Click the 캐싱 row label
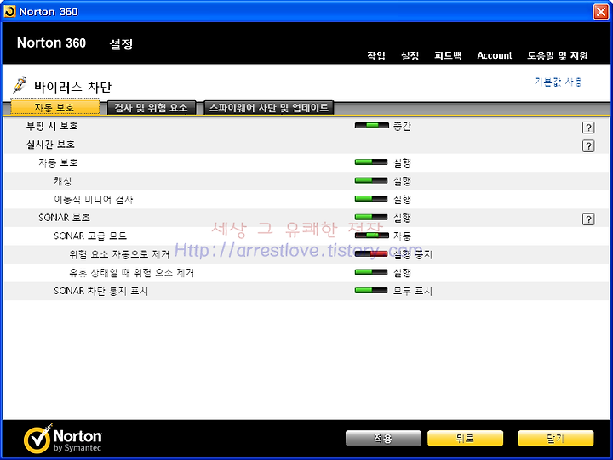The width and height of the screenshot is (613, 460). 62,181
